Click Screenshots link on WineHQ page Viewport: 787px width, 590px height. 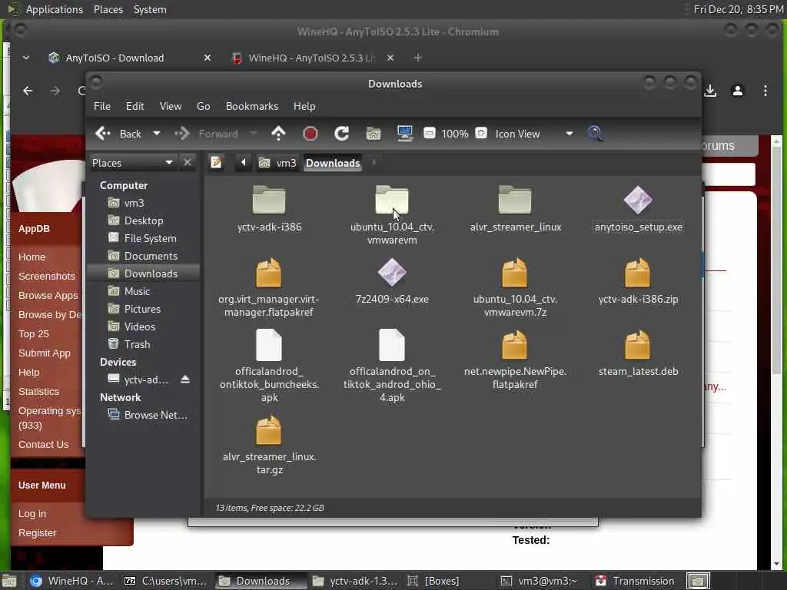click(47, 276)
